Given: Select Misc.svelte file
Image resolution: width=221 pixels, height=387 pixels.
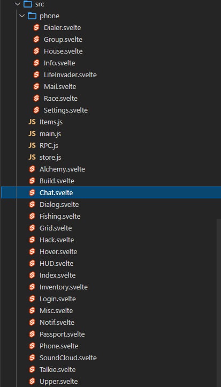Looking at the screenshot, I should 56,310.
